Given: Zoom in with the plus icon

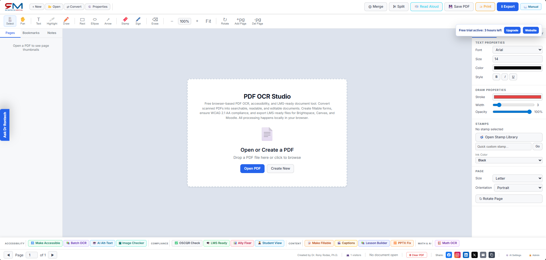Looking at the screenshot, I should (x=197, y=21).
